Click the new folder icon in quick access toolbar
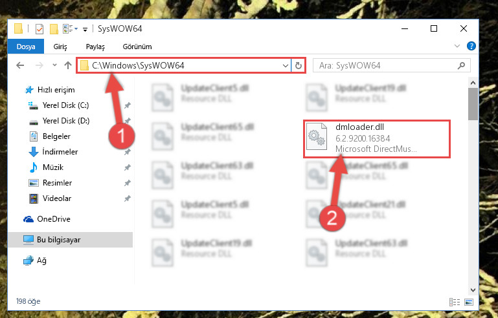Image resolution: width=498 pixels, height=318 pixels. 54,29
